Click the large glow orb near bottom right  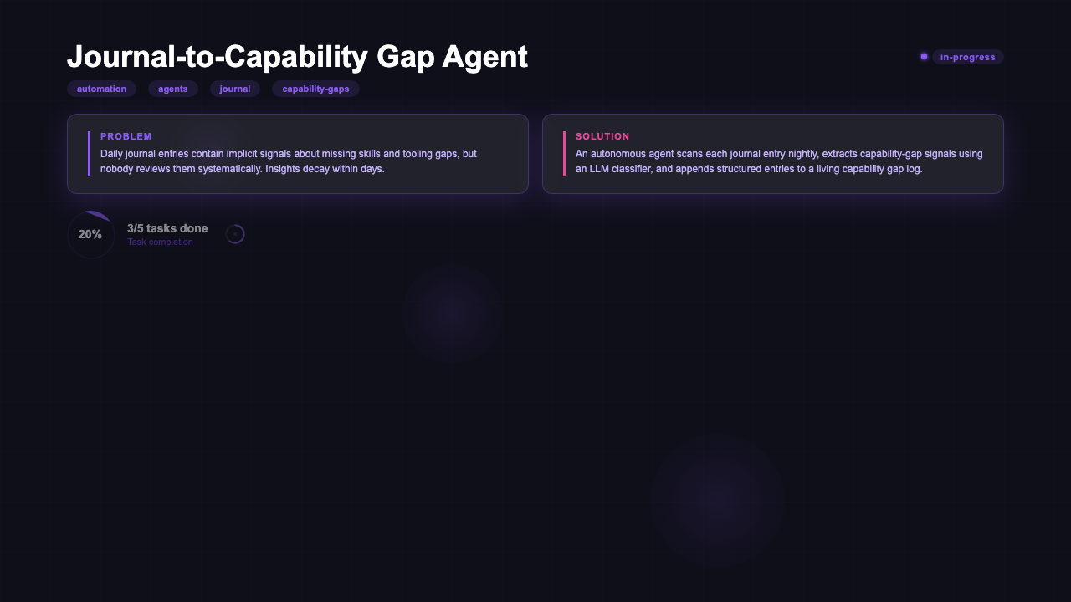717,500
